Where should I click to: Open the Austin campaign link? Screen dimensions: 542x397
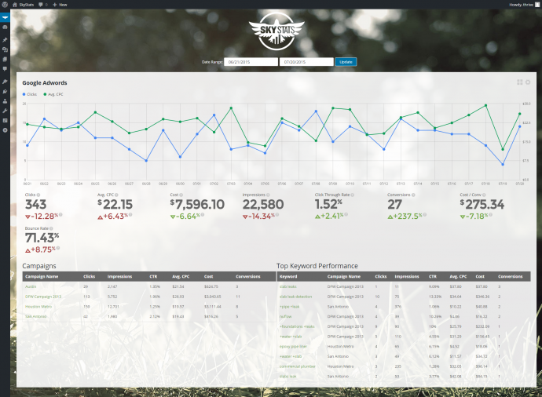point(31,286)
